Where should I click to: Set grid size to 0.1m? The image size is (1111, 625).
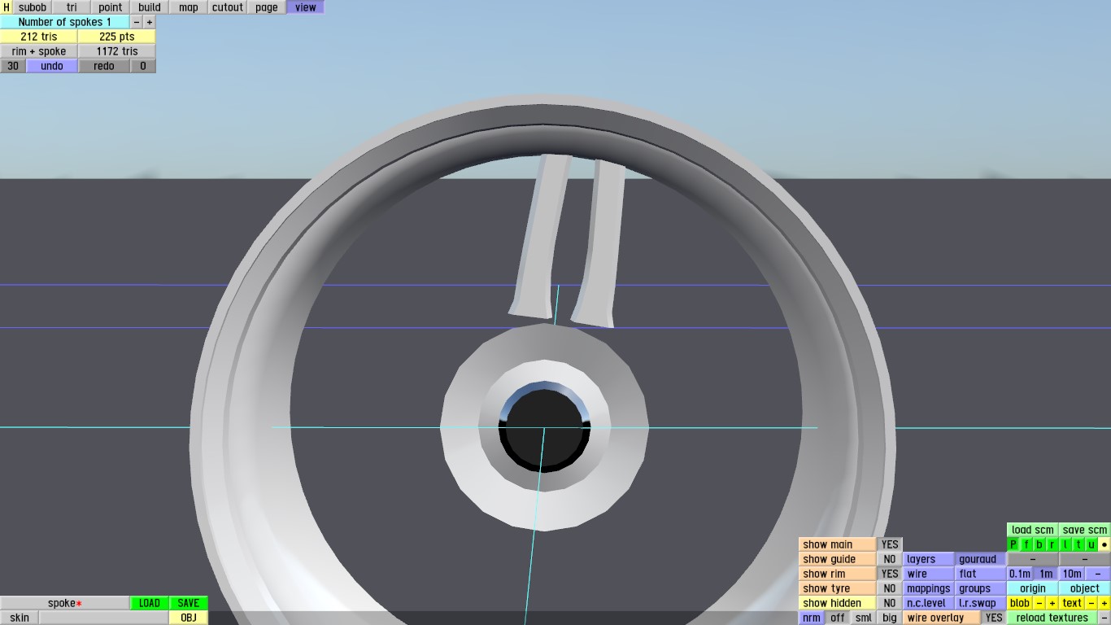pyautogui.click(x=1020, y=574)
